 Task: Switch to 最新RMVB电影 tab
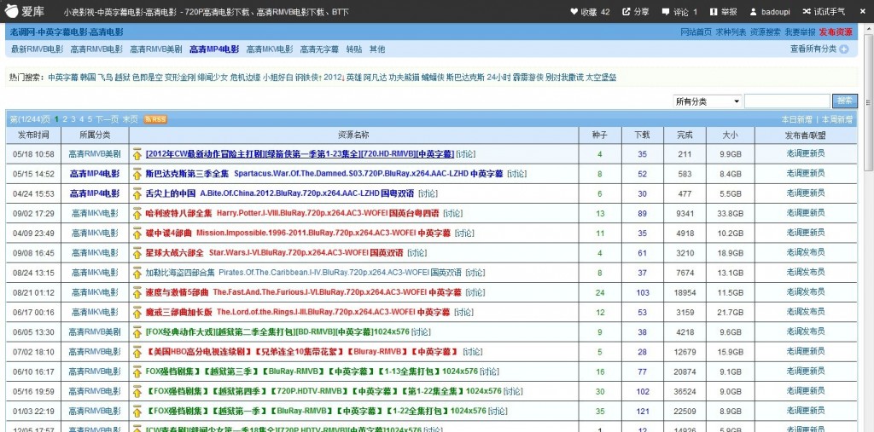tap(38, 49)
